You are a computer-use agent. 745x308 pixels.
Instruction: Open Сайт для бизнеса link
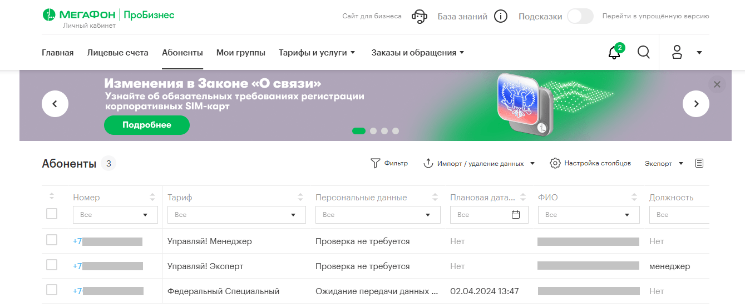[372, 16]
